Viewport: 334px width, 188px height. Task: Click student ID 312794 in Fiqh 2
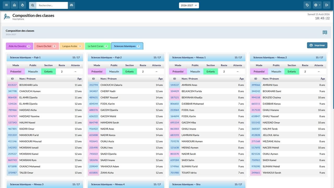click(93, 85)
